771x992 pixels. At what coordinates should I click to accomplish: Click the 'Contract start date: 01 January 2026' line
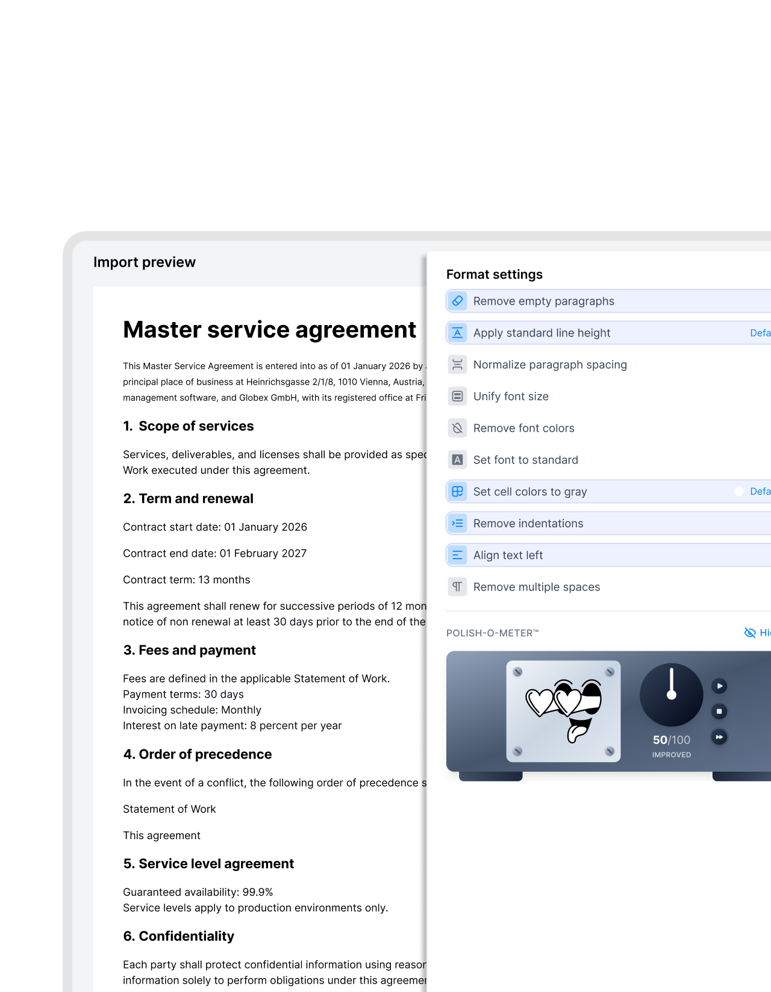point(215,527)
